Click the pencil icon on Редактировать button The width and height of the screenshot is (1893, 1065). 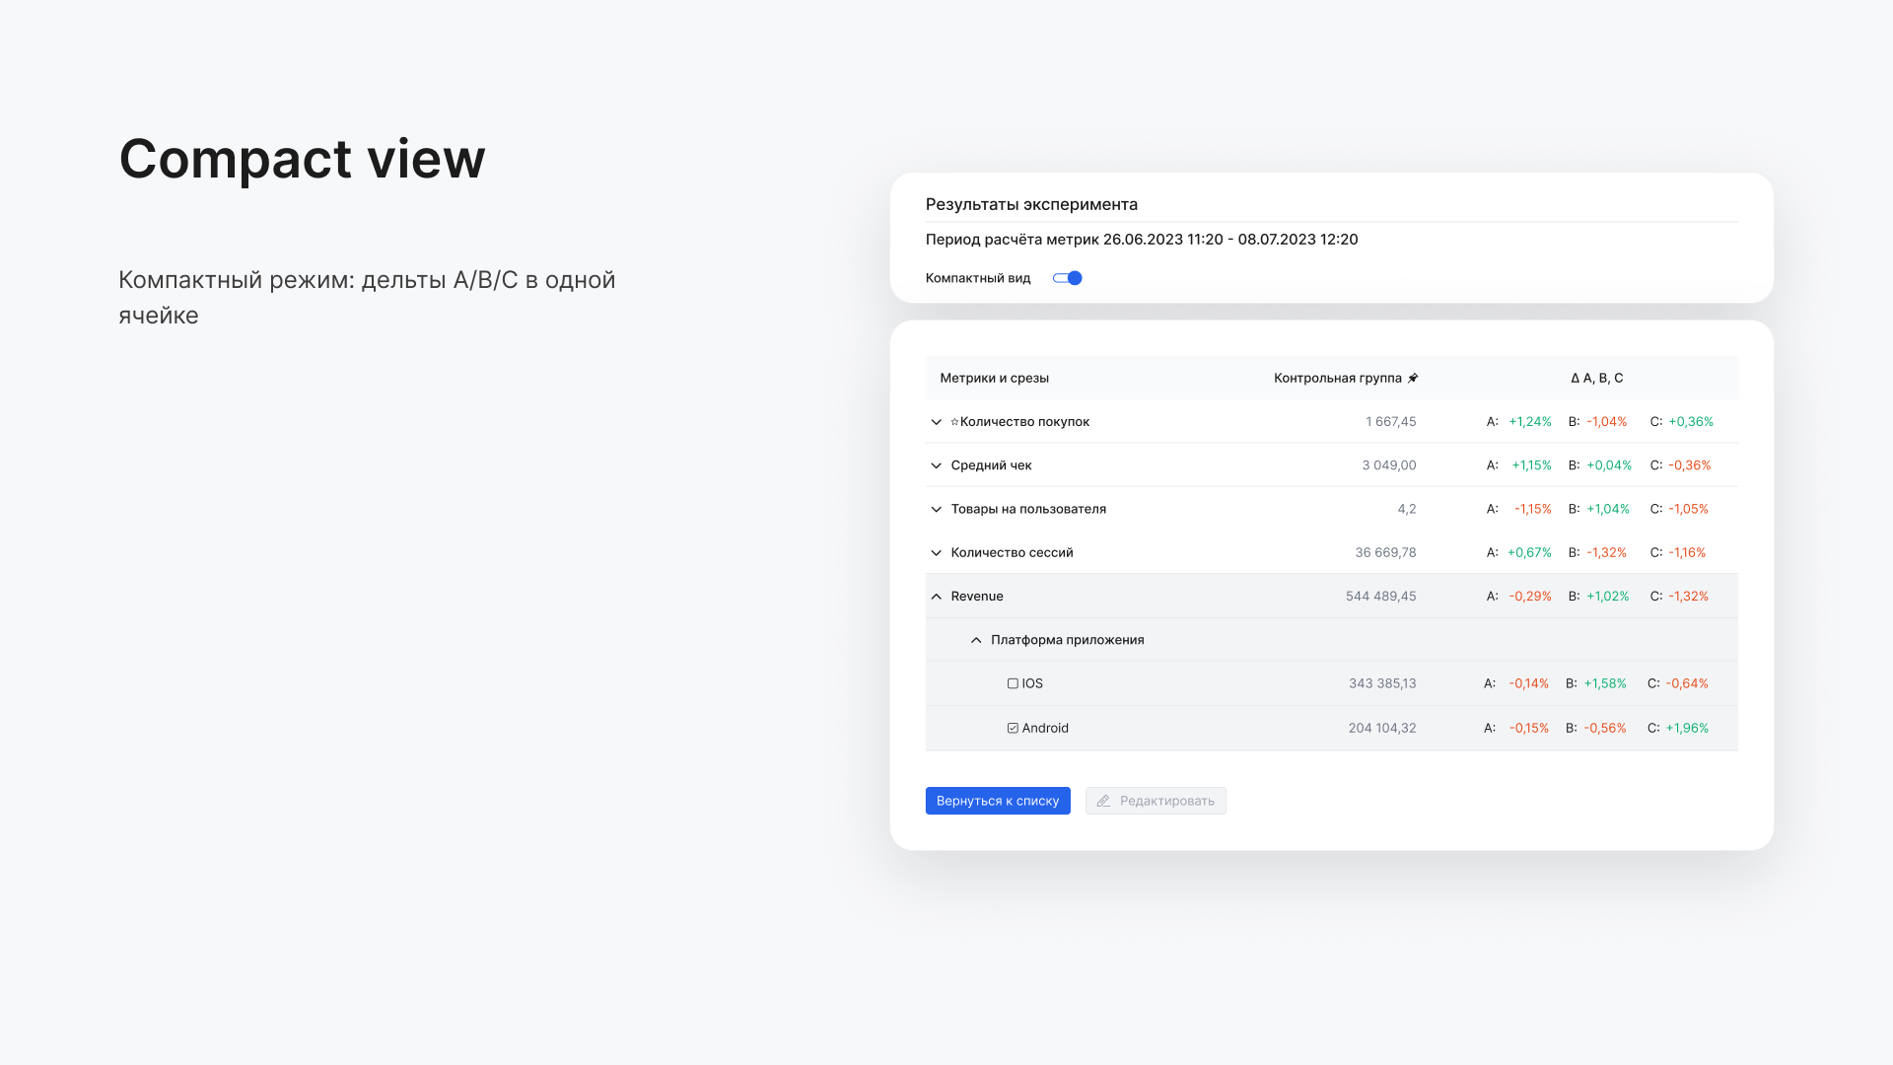point(1103,801)
